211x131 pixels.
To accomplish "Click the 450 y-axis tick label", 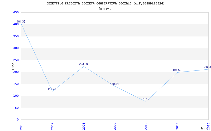I will click(x=16, y=12).
